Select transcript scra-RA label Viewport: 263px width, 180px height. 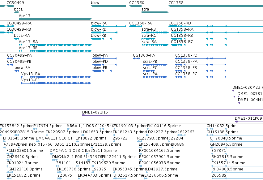[x=149, y=42]
